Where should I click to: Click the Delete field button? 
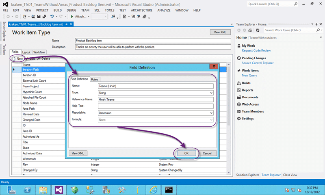pos(44,58)
